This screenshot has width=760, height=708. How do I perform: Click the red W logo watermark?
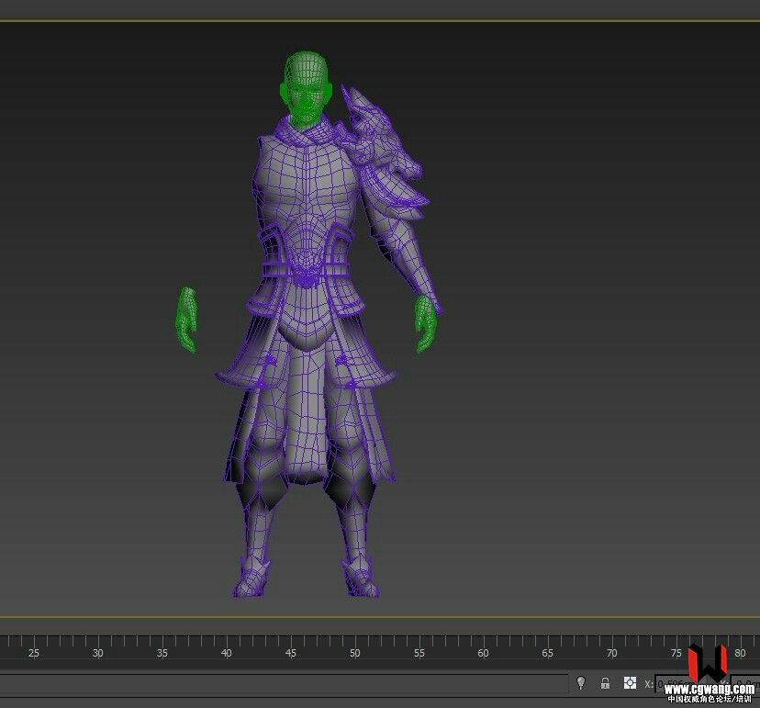[708, 661]
